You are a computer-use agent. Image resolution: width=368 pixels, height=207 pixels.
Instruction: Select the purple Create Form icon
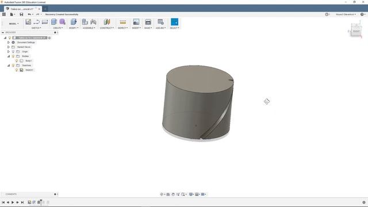(63, 22)
